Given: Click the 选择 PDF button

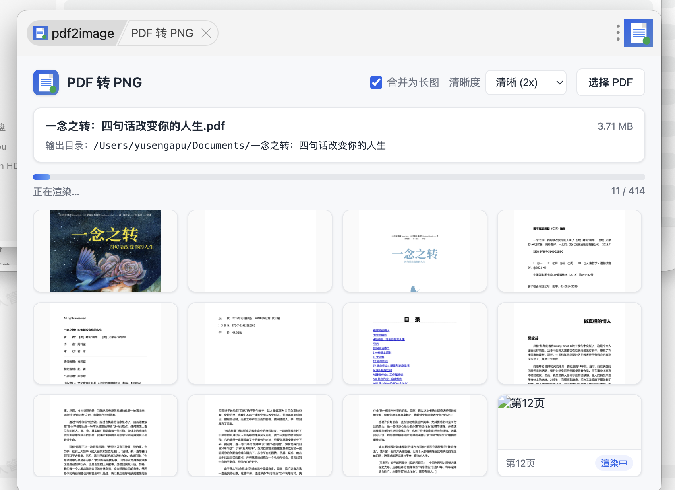Looking at the screenshot, I should pyautogui.click(x=610, y=82).
